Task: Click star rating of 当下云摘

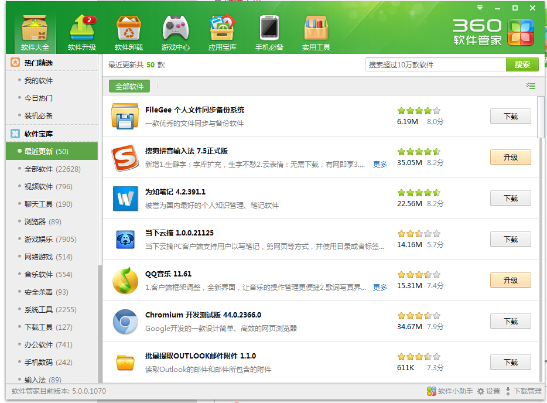Action: (x=419, y=234)
